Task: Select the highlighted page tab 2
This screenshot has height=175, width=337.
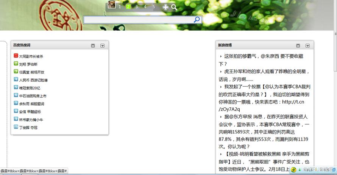Action: coord(128,7)
